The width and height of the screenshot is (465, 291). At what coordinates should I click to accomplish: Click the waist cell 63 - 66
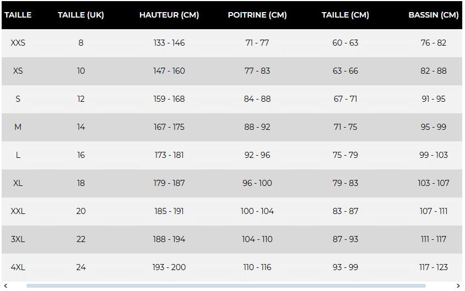[x=345, y=71]
